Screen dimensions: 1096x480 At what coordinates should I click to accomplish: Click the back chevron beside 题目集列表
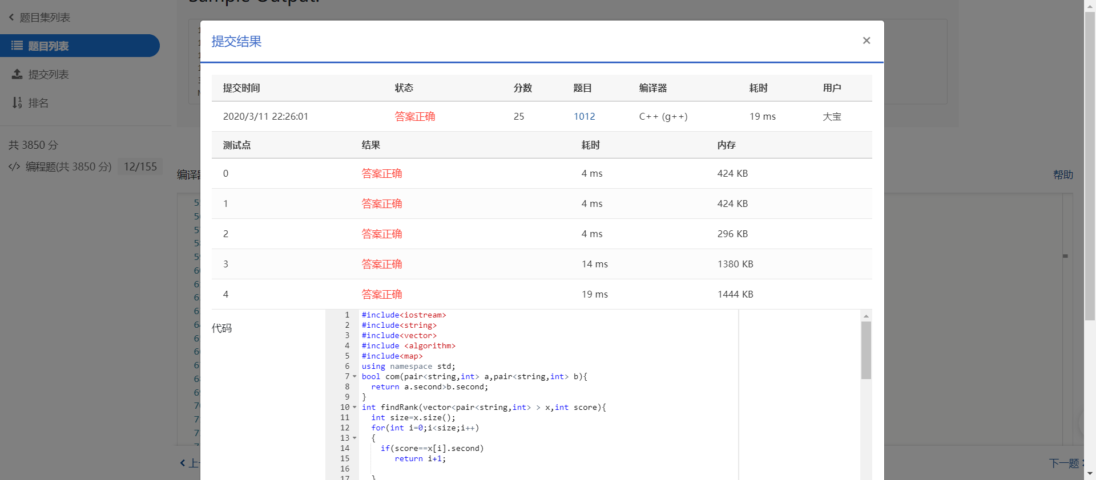[11, 18]
